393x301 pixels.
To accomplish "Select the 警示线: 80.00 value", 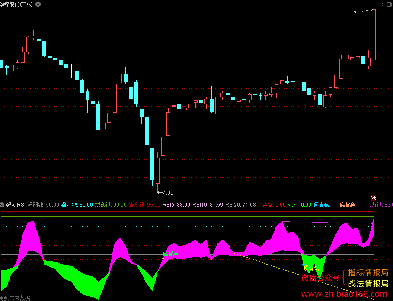I will (77, 205).
